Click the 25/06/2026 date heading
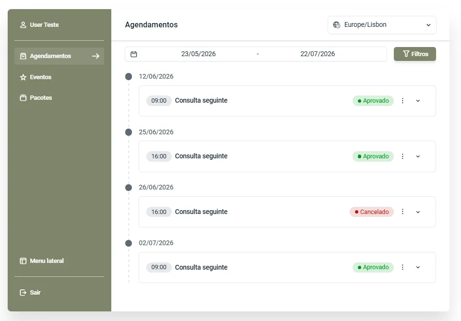The image size is (461, 321). [156, 132]
